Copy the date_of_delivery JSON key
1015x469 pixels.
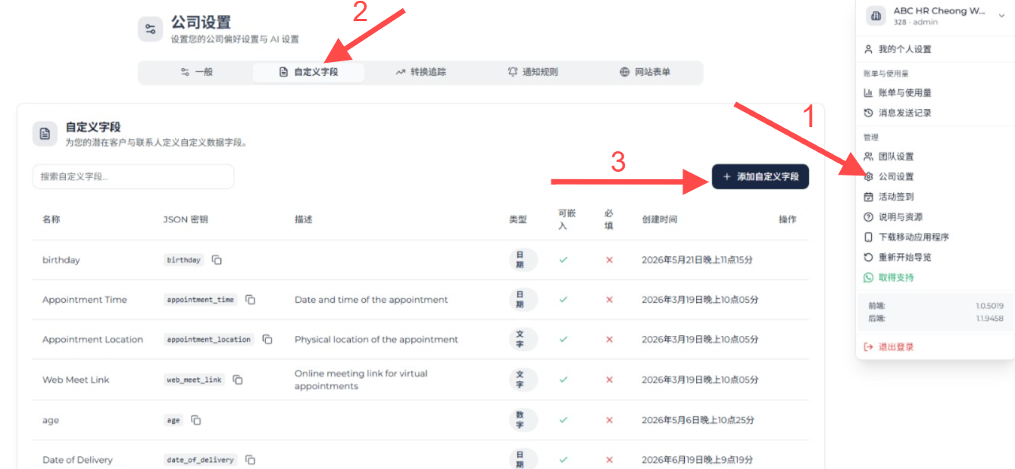tap(250, 460)
